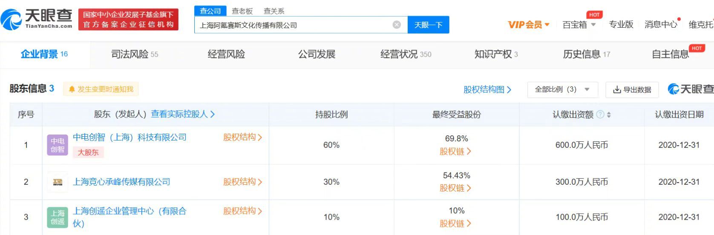This screenshot has width=714, height=235.
Task: Click the 最终受益股份 column header
Action: (x=456, y=114)
